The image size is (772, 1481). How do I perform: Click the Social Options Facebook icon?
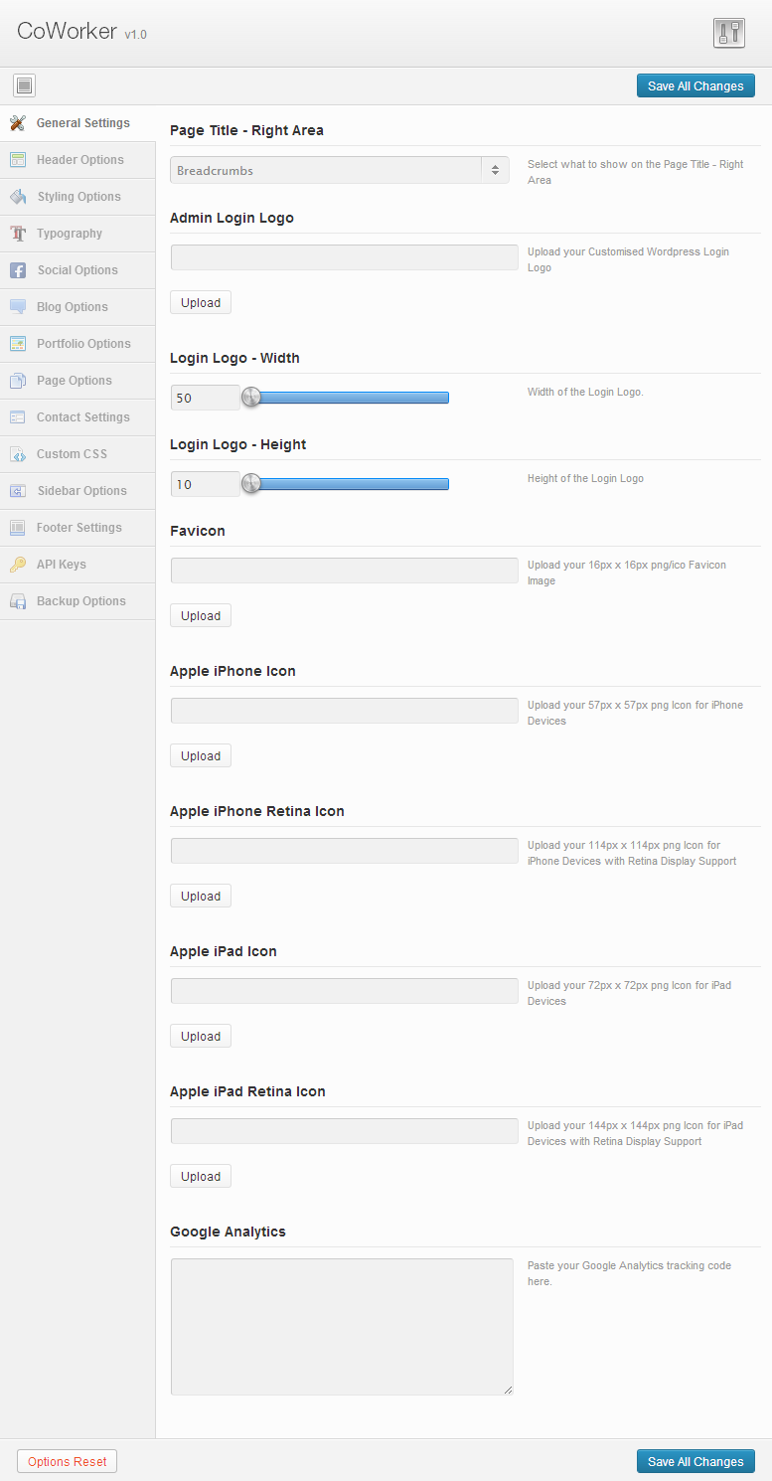(18, 270)
